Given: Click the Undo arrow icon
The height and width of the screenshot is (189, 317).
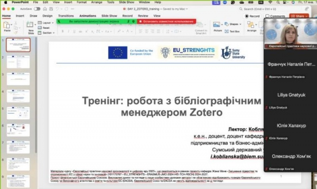Looking at the screenshot, I should (x=57, y=9).
